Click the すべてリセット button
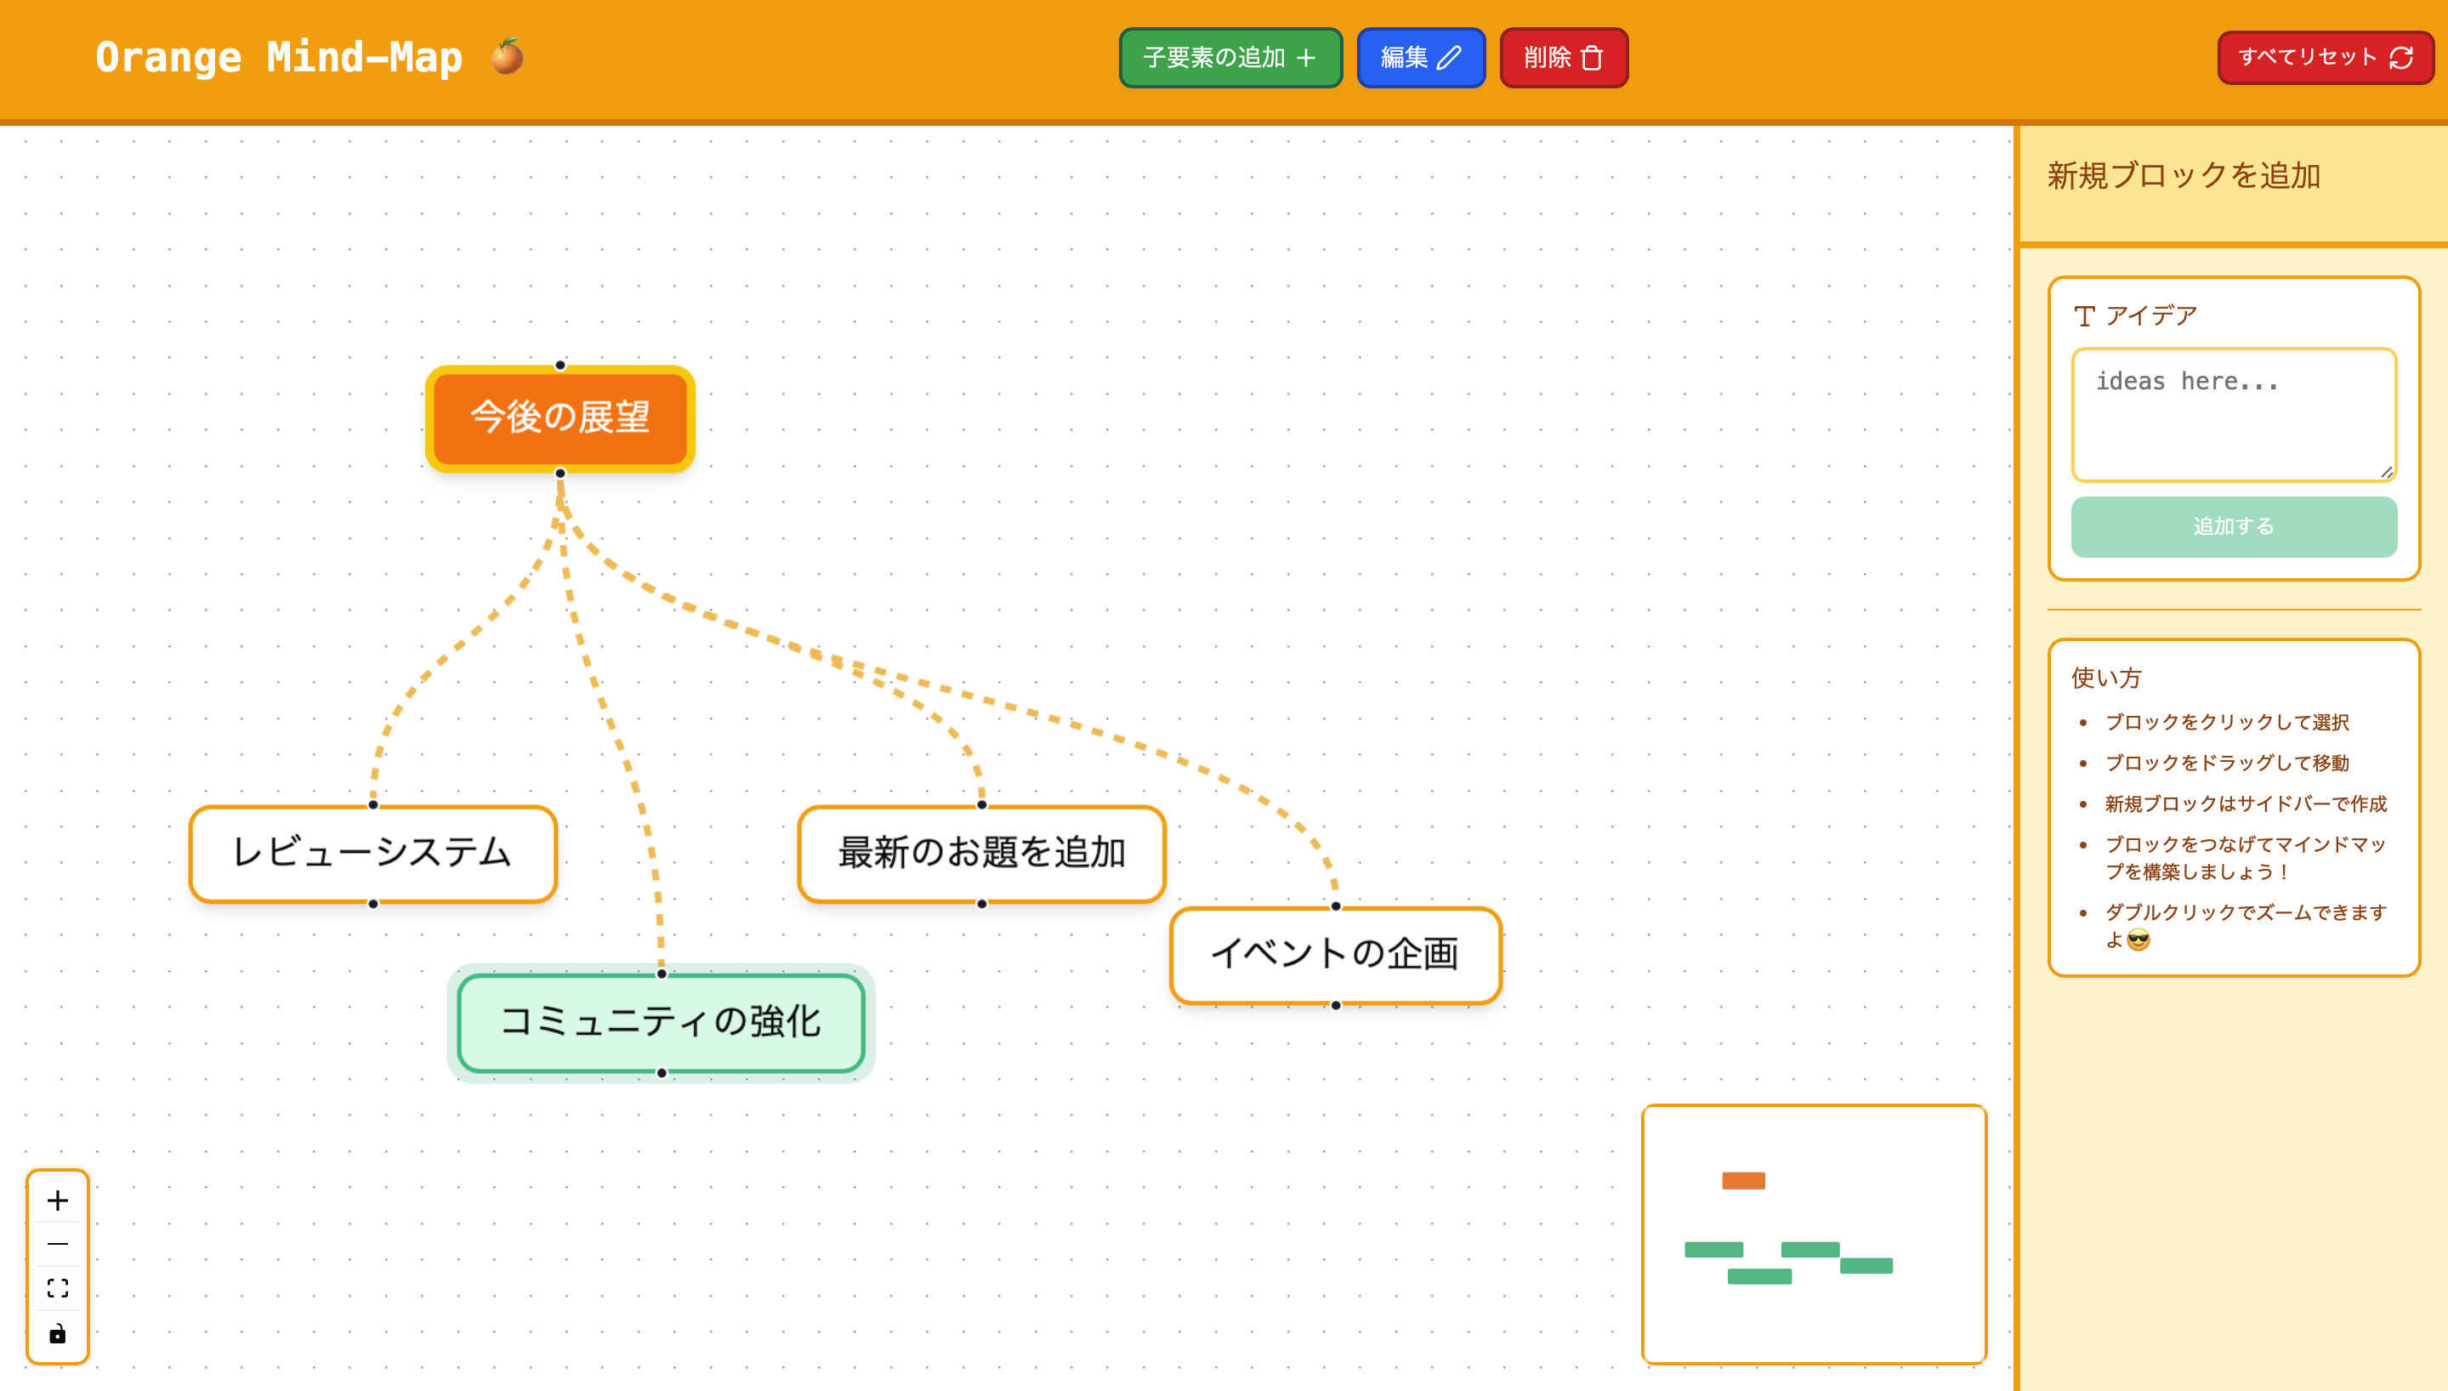 click(x=2325, y=56)
